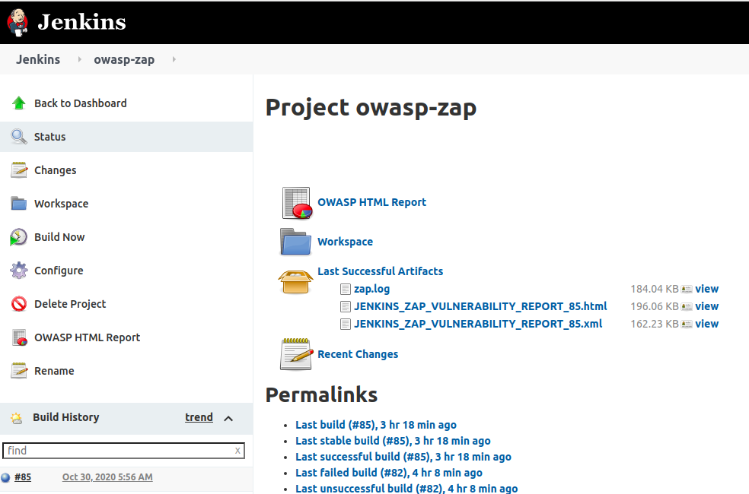Image resolution: width=749 pixels, height=494 pixels.
Task: Click the blue status ball for build #85
Action: click(6, 477)
